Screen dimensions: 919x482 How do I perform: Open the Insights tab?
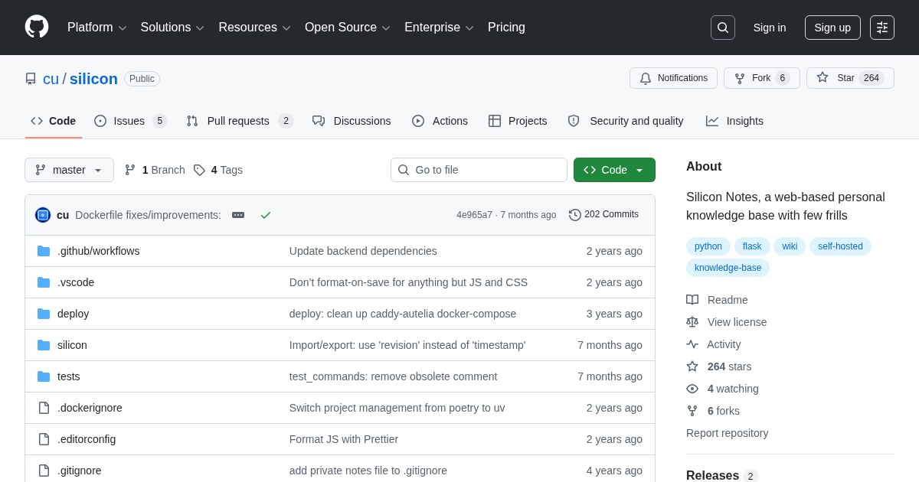tap(735, 121)
